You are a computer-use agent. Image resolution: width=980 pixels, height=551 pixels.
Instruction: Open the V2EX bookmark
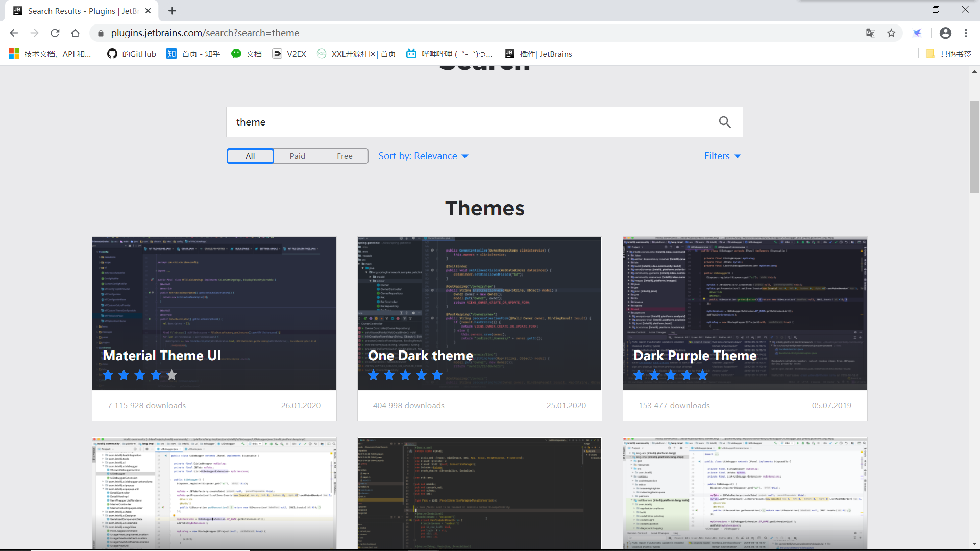click(x=289, y=54)
